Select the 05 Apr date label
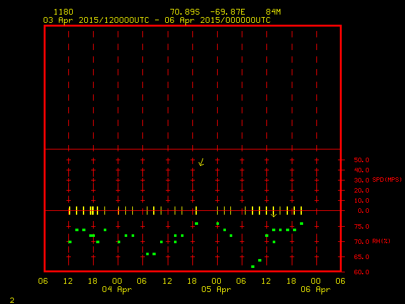 (x=216, y=290)
